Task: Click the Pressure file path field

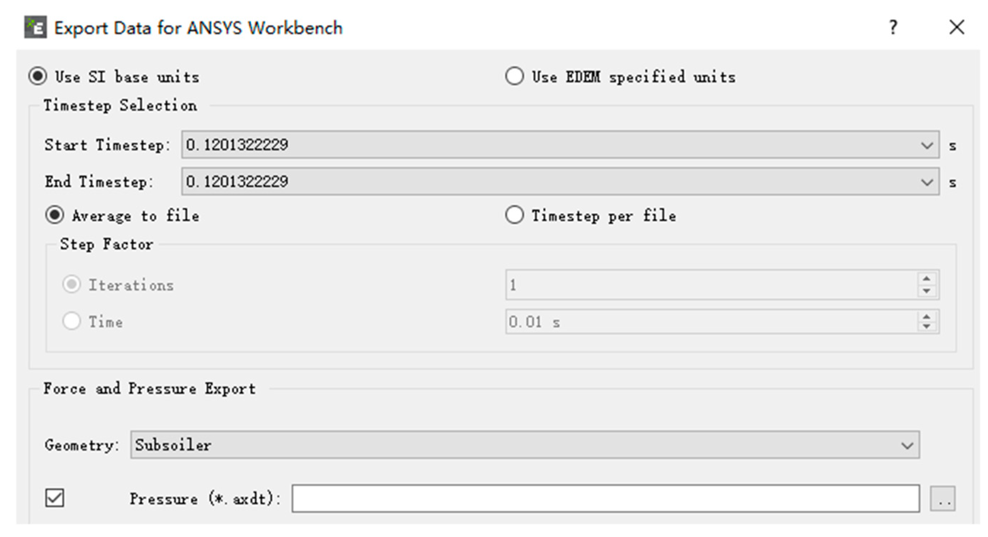Action: point(605,498)
